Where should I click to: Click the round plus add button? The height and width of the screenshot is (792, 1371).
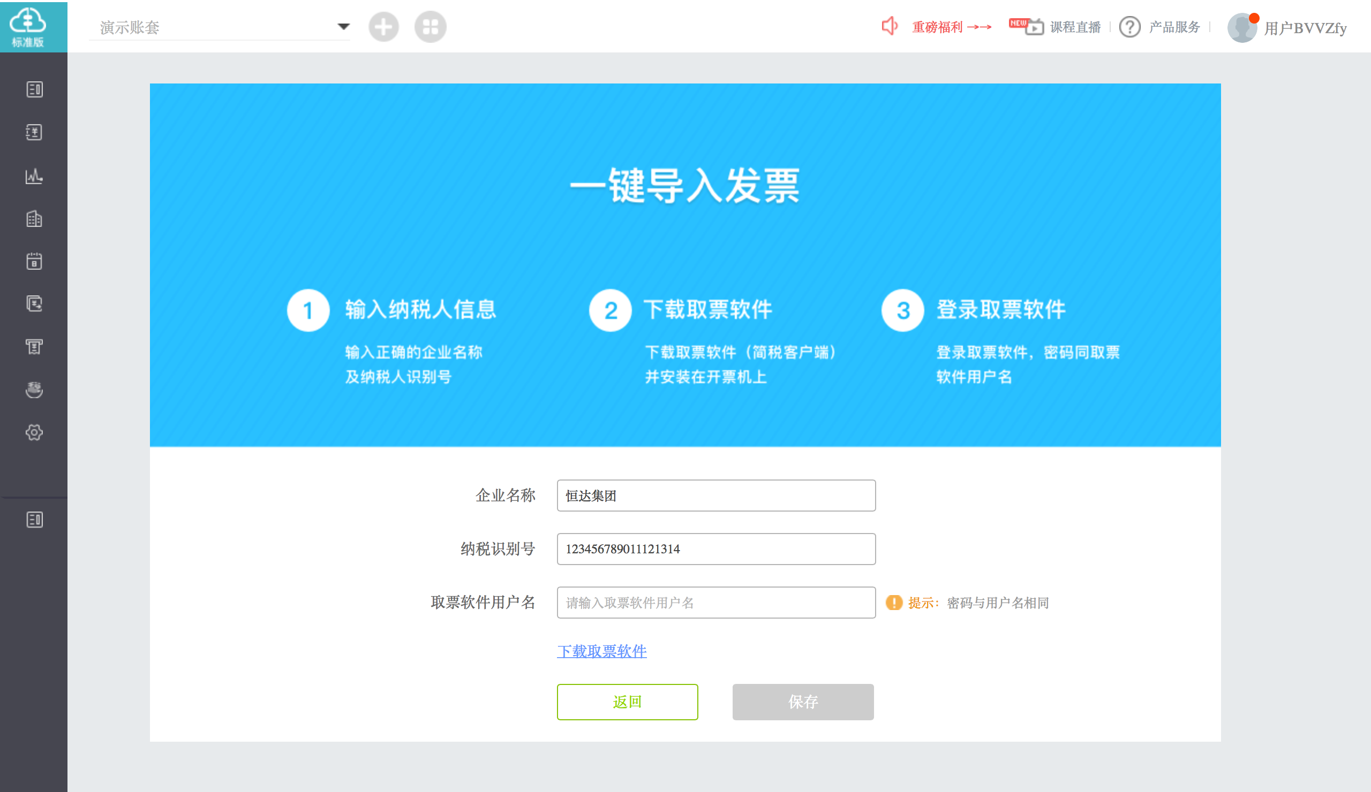pos(383,27)
